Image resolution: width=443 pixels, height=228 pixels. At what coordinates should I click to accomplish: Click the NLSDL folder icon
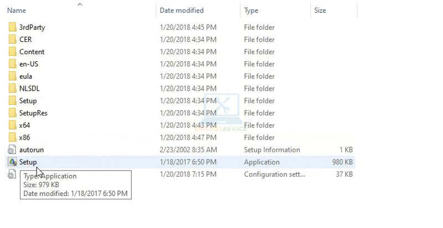(12, 88)
